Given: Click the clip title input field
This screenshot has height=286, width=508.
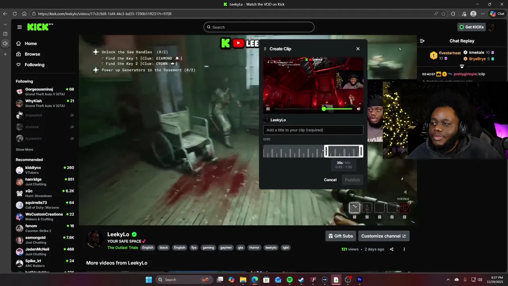Looking at the screenshot, I should pos(313,130).
